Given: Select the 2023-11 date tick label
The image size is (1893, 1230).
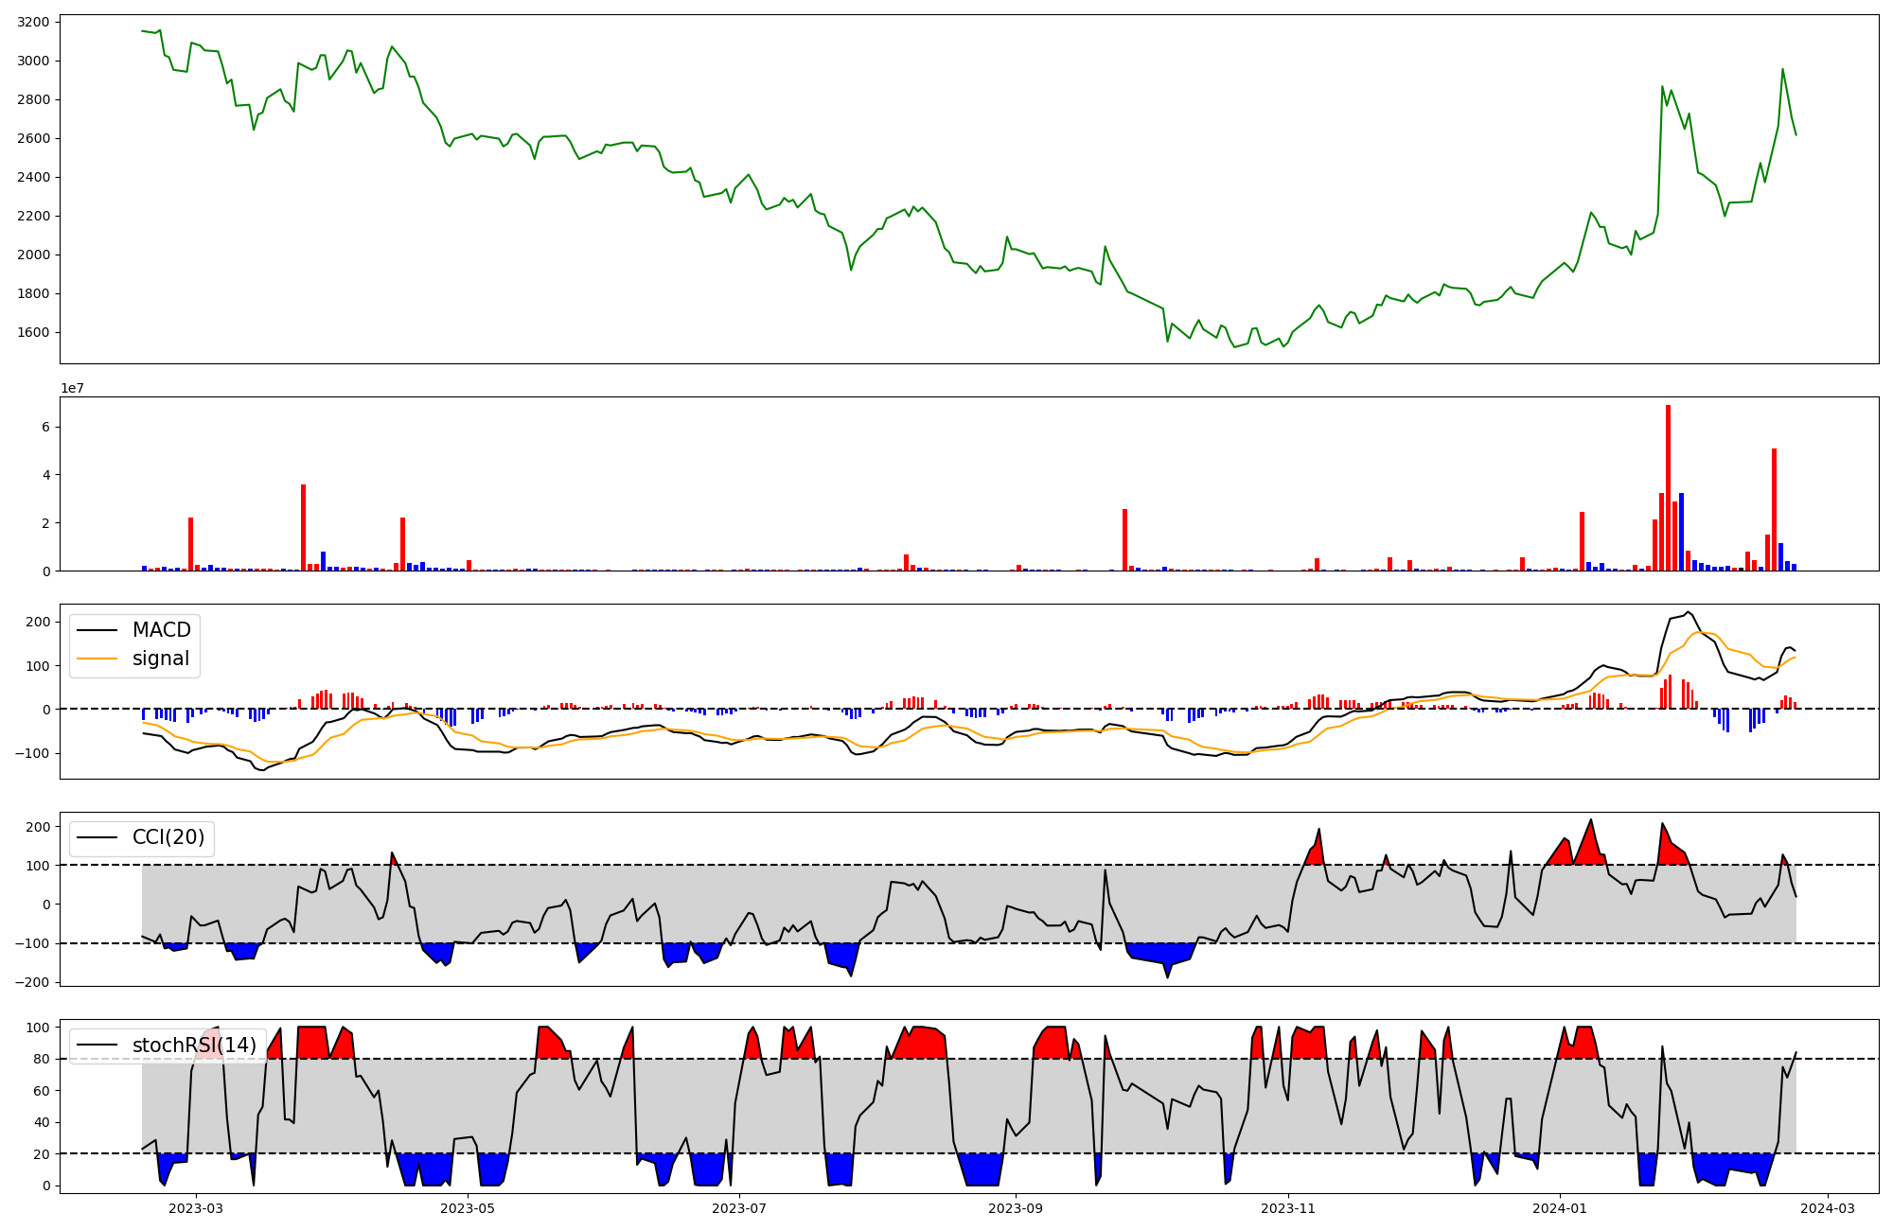Looking at the screenshot, I should 1288,1208.
